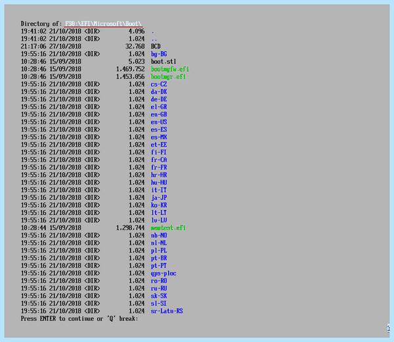This screenshot has width=394, height=342.
Task: Select the ro-RO directory entry
Action: coord(159,281)
